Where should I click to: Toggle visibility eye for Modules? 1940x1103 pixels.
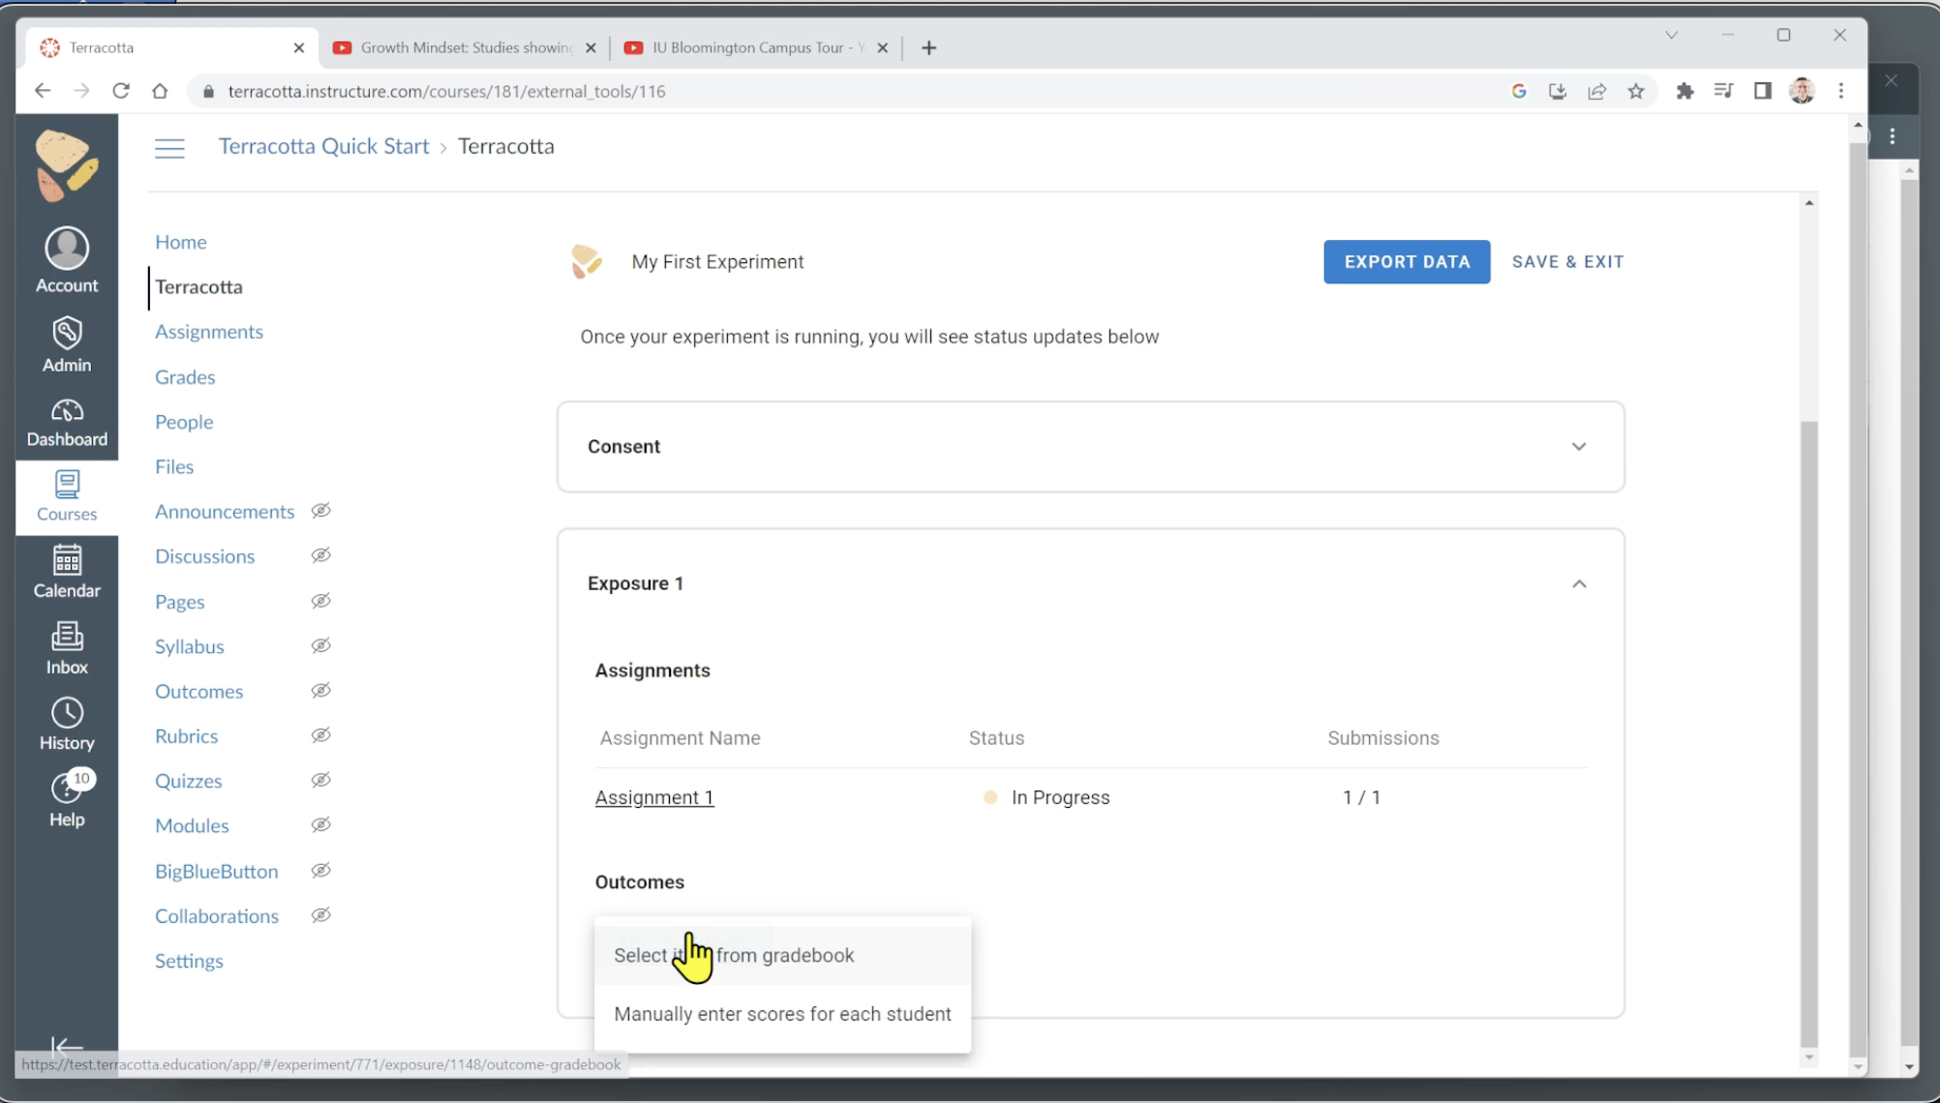pyautogui.click(x=321, y=825)
